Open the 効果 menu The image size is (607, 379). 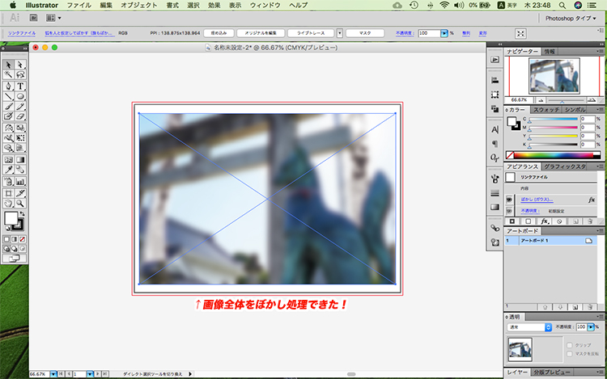(x=214, y=5)
